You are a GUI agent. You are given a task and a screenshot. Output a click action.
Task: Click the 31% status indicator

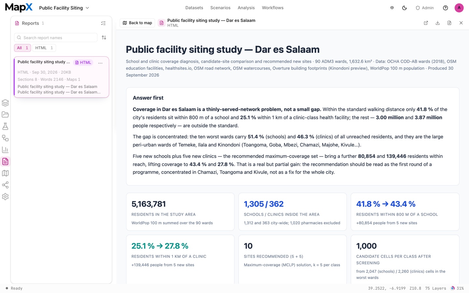[x=457, y=288]
